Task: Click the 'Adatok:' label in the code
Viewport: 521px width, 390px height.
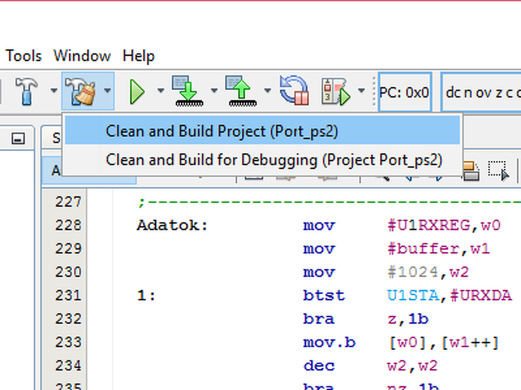Action: tap(172, 225)
